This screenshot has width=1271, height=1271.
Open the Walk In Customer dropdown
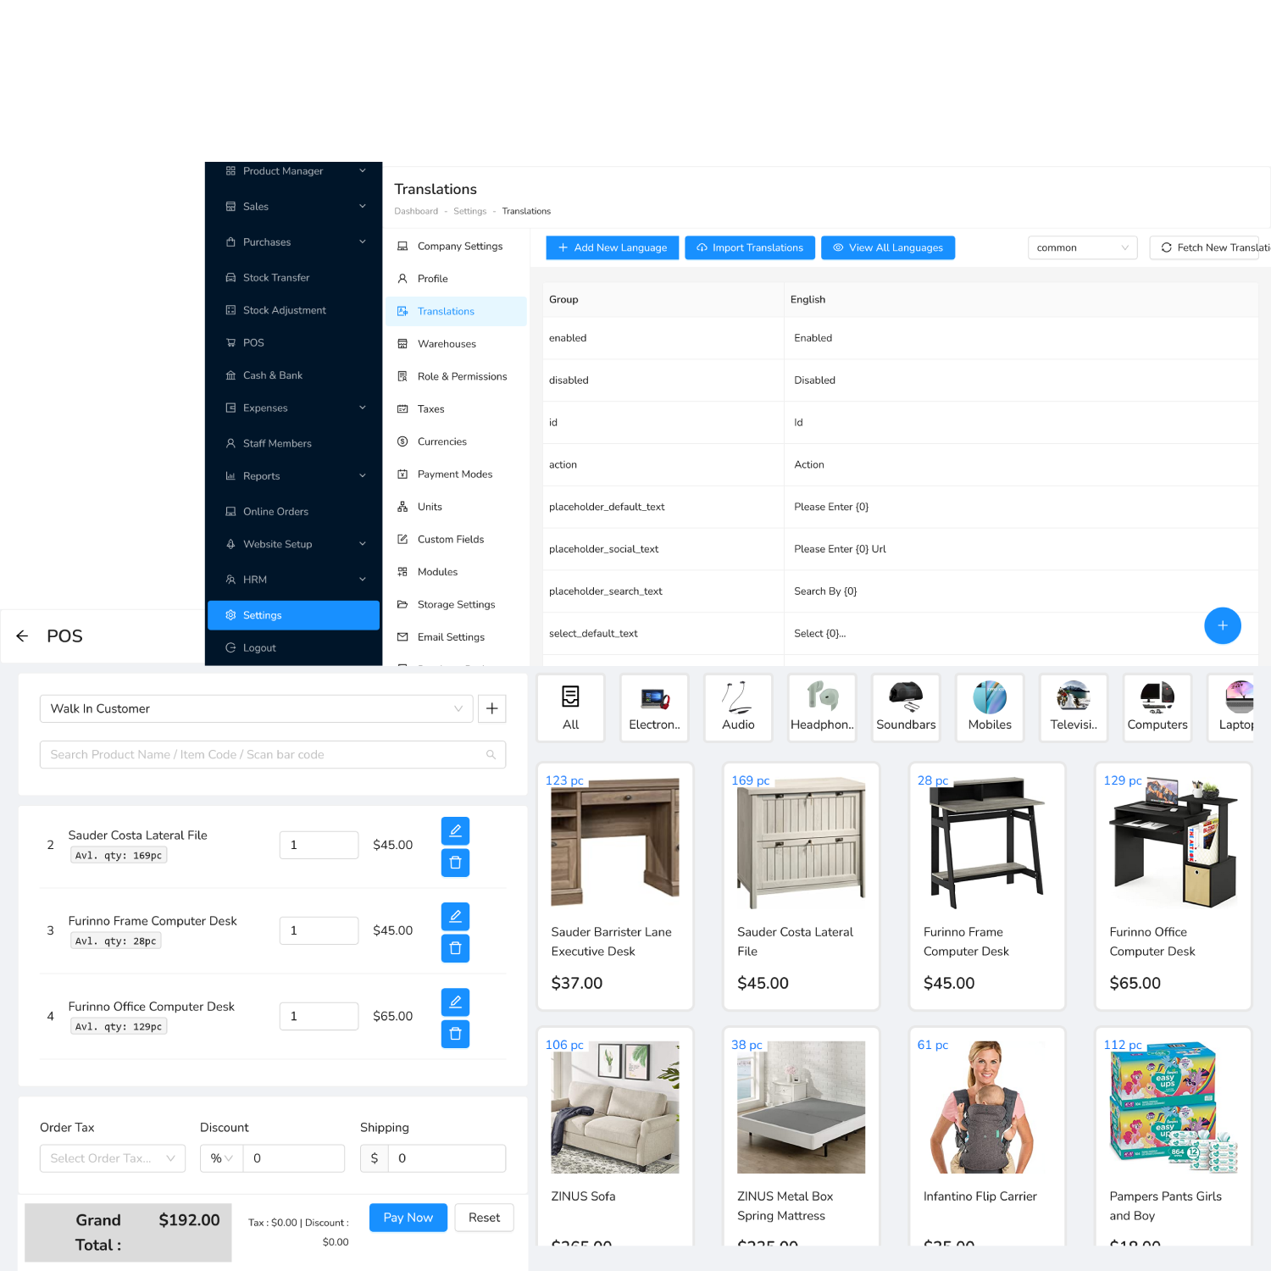[x=256, y=708]
